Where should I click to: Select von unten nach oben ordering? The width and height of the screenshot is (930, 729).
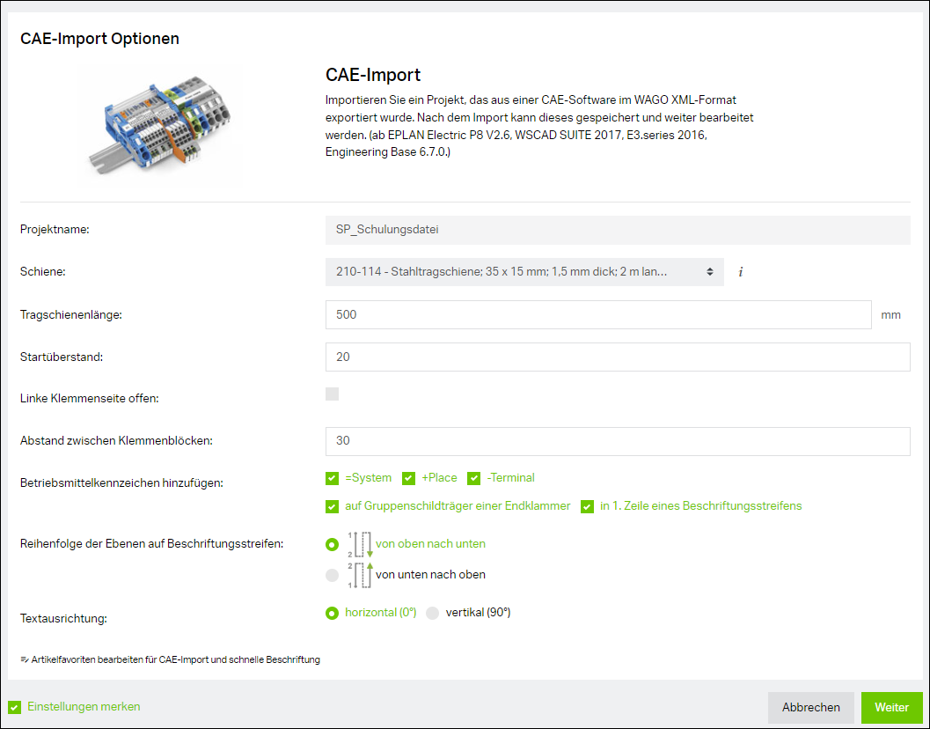point(332,574)
